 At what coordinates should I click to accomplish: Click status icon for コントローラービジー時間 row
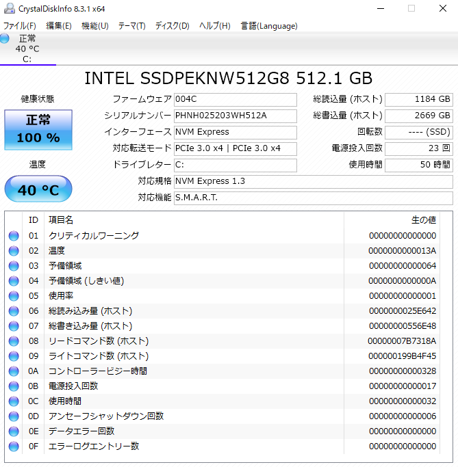pos(14,371)
